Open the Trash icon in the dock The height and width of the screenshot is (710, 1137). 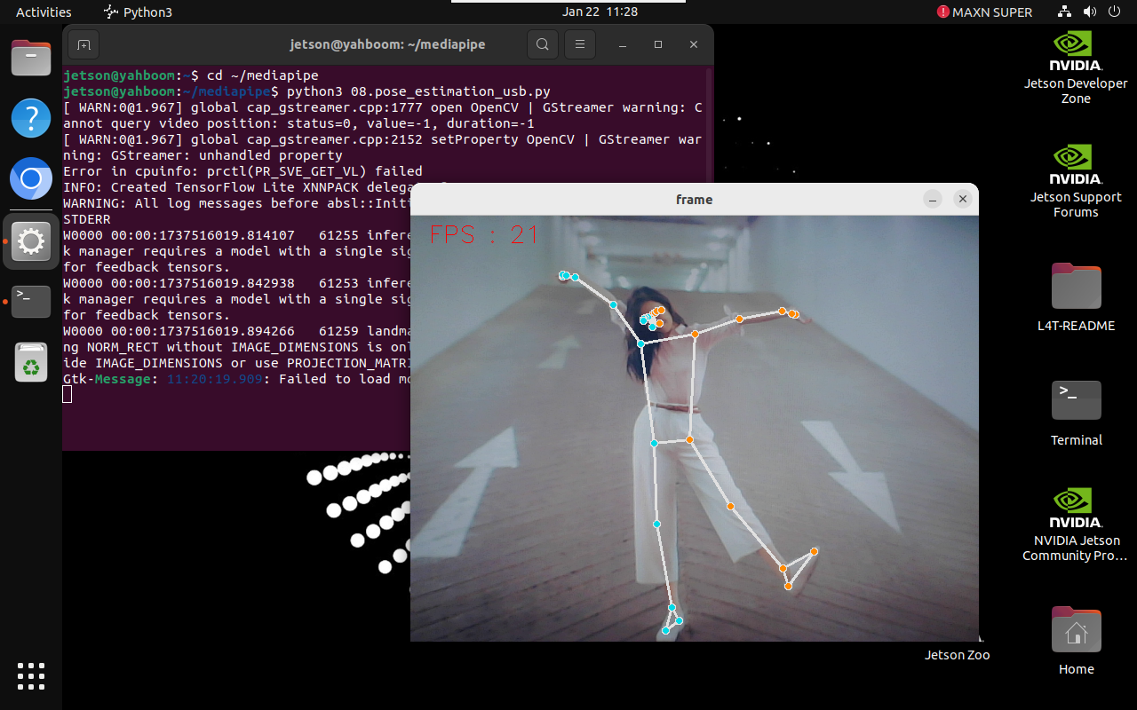[31, 362]
